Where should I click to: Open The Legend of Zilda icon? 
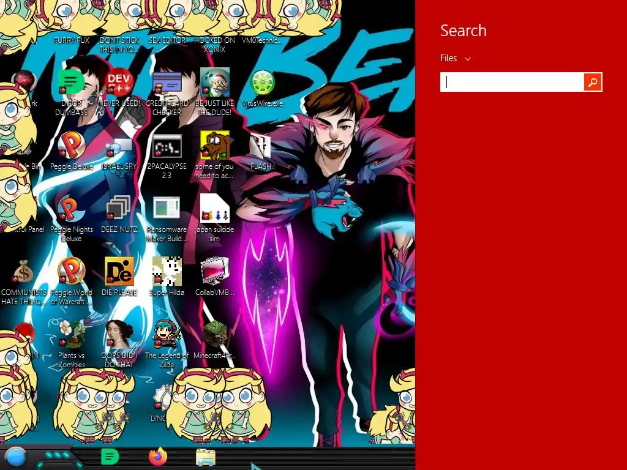coord(167,334)
